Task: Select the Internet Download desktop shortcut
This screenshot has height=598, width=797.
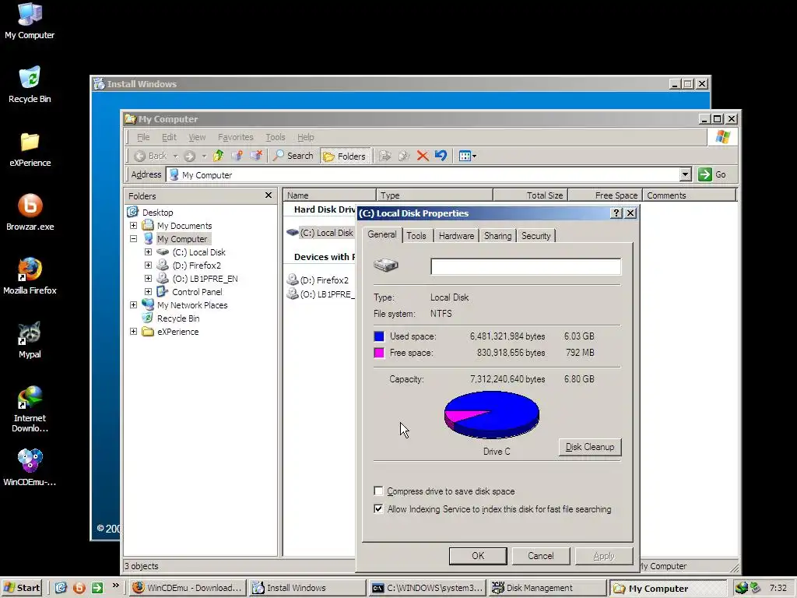Action: point(30,409)
